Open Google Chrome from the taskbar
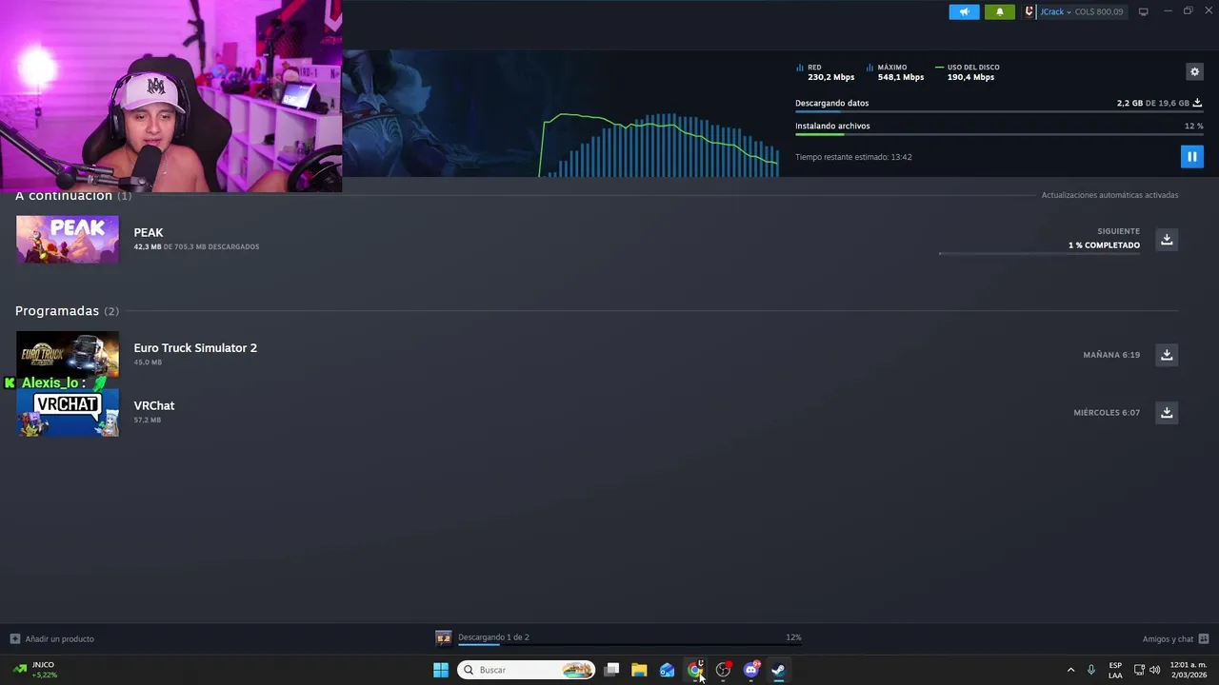The image size is (1219, 685). [695, 670]
